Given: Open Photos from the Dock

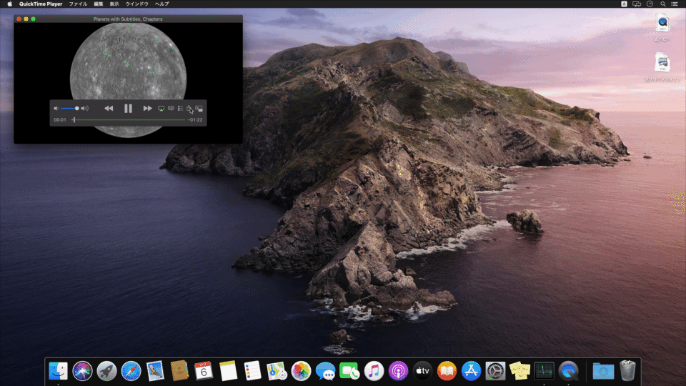Looking at the screenshot, I should click(301, 371).
